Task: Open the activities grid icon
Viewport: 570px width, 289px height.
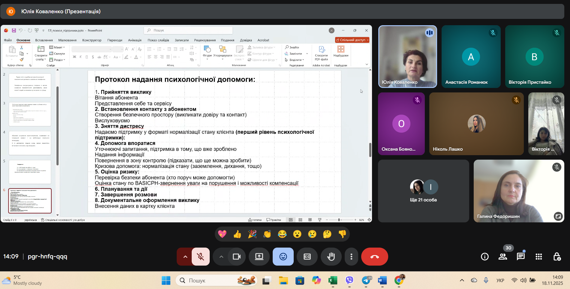Action: click(x=539, y=257)
